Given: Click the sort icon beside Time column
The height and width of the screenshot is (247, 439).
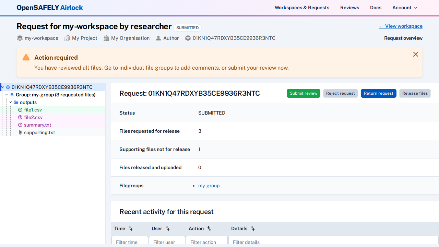Looking at the screenshot, I should [131, 228].
